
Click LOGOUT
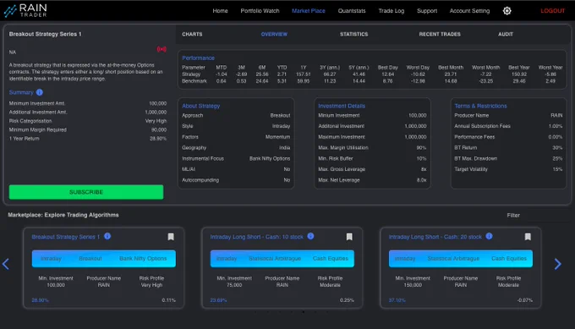click(553, 11)
